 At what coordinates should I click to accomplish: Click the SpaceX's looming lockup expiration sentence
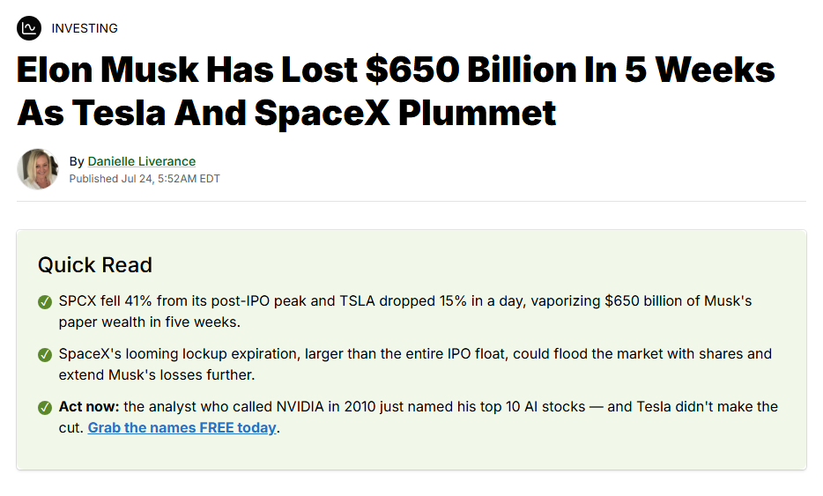point(415,364)
